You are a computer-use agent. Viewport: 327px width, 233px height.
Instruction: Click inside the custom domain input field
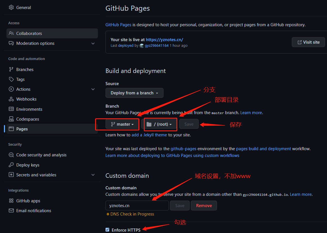tap(137, 205)
